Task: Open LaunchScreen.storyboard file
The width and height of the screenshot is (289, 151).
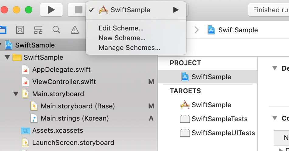Action: pyautogui.click(x=73, y=143)
